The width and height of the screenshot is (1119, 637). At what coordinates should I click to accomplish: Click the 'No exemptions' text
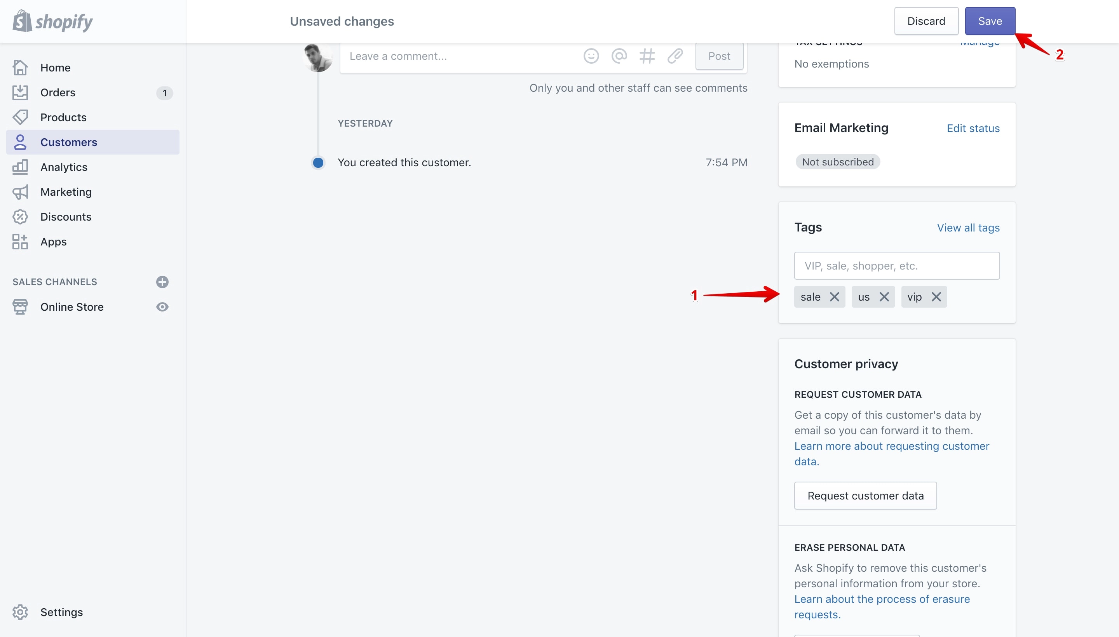pyautogui.click(x=831, y=64)
